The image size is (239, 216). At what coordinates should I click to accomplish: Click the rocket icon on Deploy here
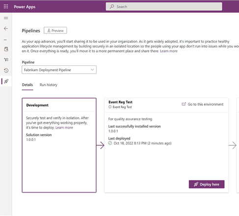196,185
